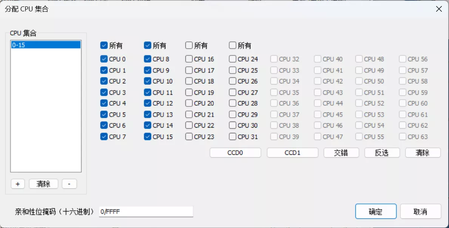Invert selection with the 反选 button
The height and width of the screenshot is (228, 449).
pyautogui.click(x=382, y=153)
